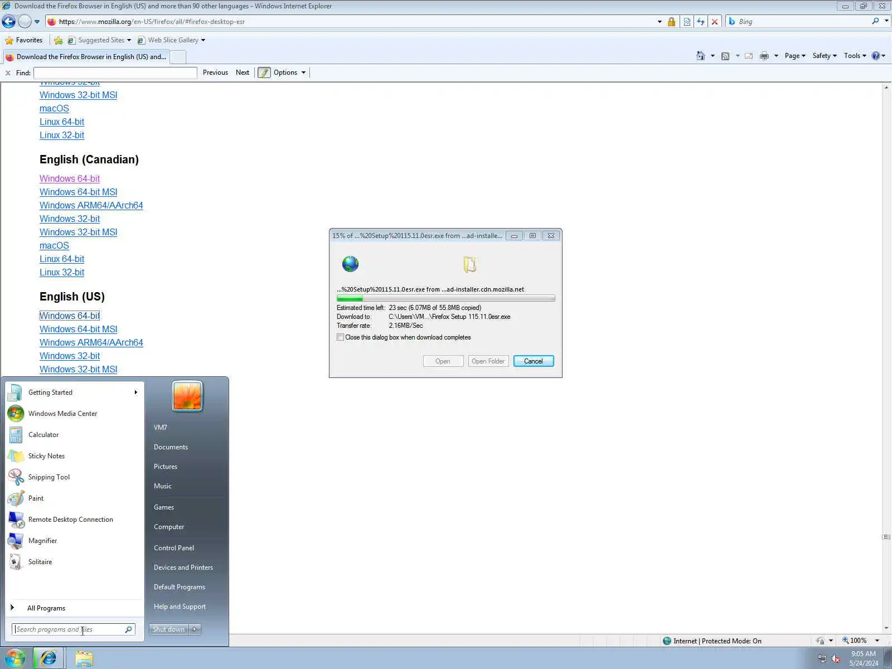The width and height of the screenshot is (892, 669).
Task: Open Control Panel from Start menu
Action: 174,548
